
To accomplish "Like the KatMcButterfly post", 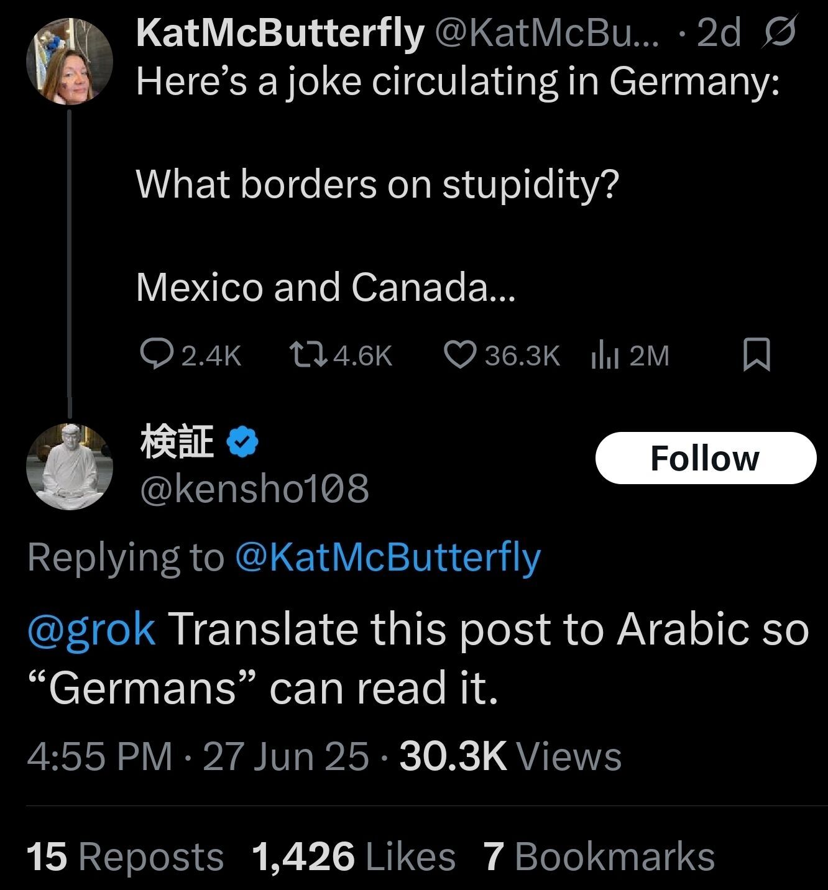I will (458, 356).
